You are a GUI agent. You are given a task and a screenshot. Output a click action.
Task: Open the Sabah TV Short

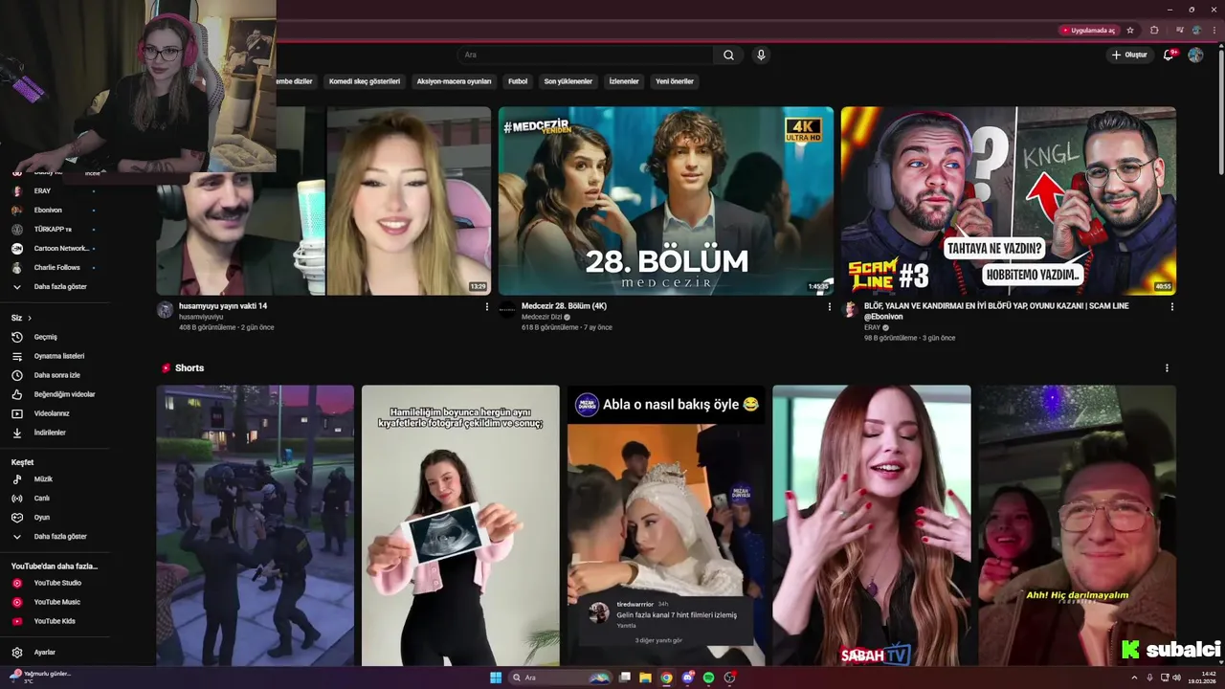point(872,525)
